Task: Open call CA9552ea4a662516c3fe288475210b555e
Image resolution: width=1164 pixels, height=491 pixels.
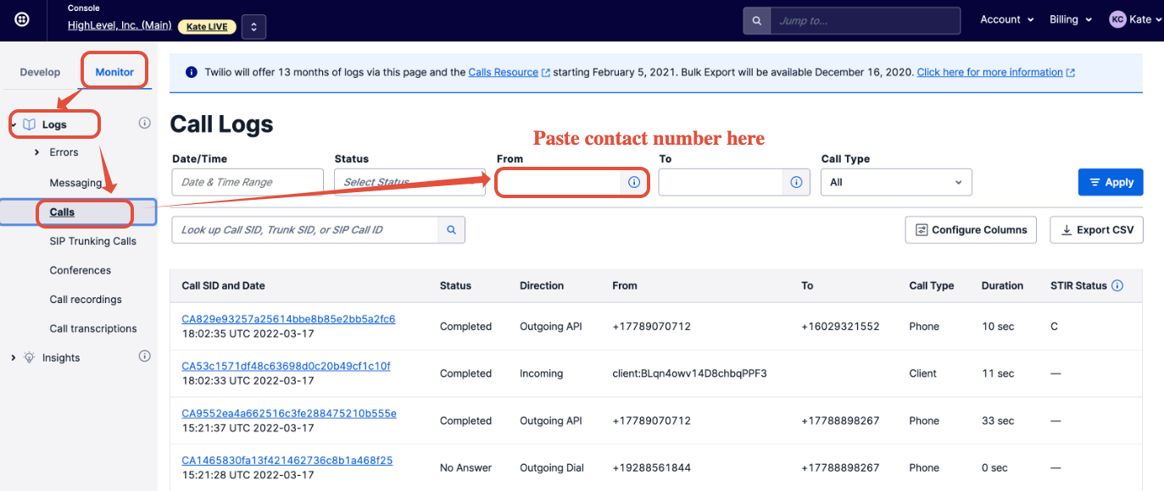Action: coord(289,414)
